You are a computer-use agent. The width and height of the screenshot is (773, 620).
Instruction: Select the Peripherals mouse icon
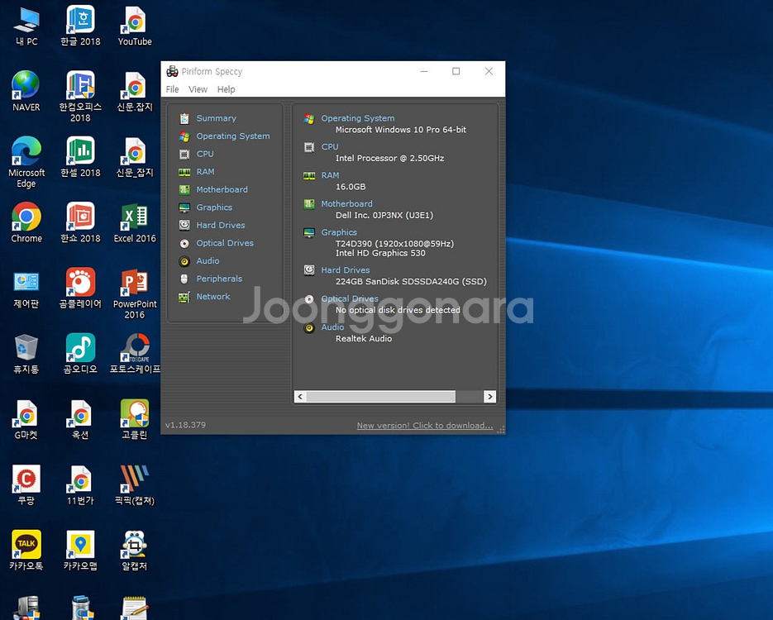[x=184, y=279]
